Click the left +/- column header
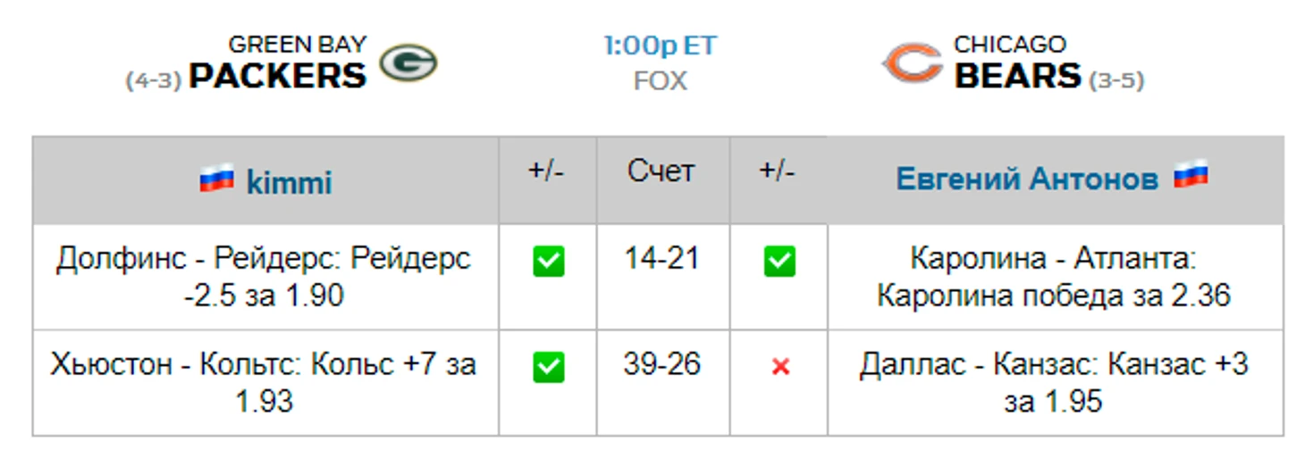This screenshot has height=457, width=1305. pos(546,170)
